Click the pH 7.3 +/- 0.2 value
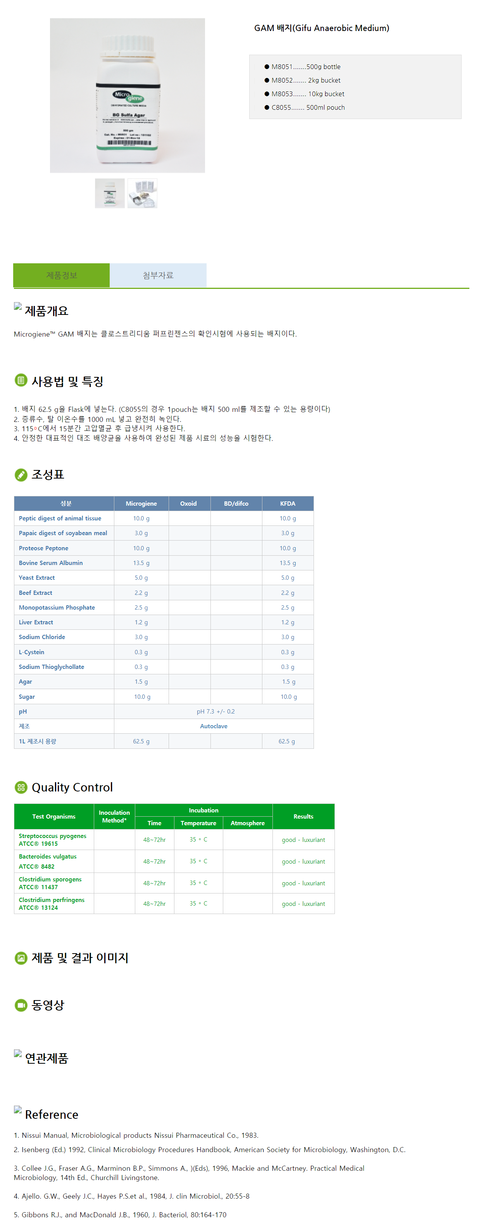The image size is (481, 1232). point(216,712)
